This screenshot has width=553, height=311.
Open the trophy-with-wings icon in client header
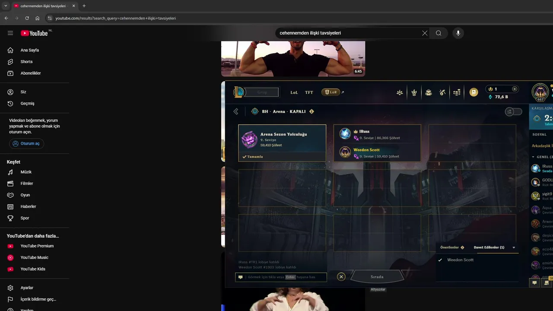(414, 92)
